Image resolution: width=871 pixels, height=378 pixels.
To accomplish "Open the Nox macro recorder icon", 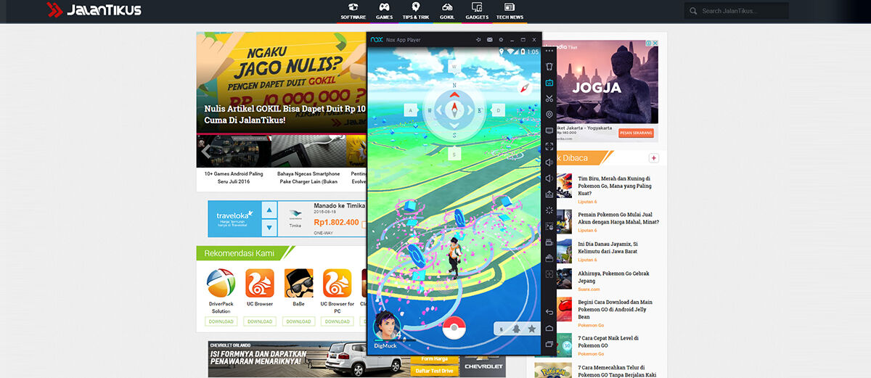I will (x=549, y=226).
